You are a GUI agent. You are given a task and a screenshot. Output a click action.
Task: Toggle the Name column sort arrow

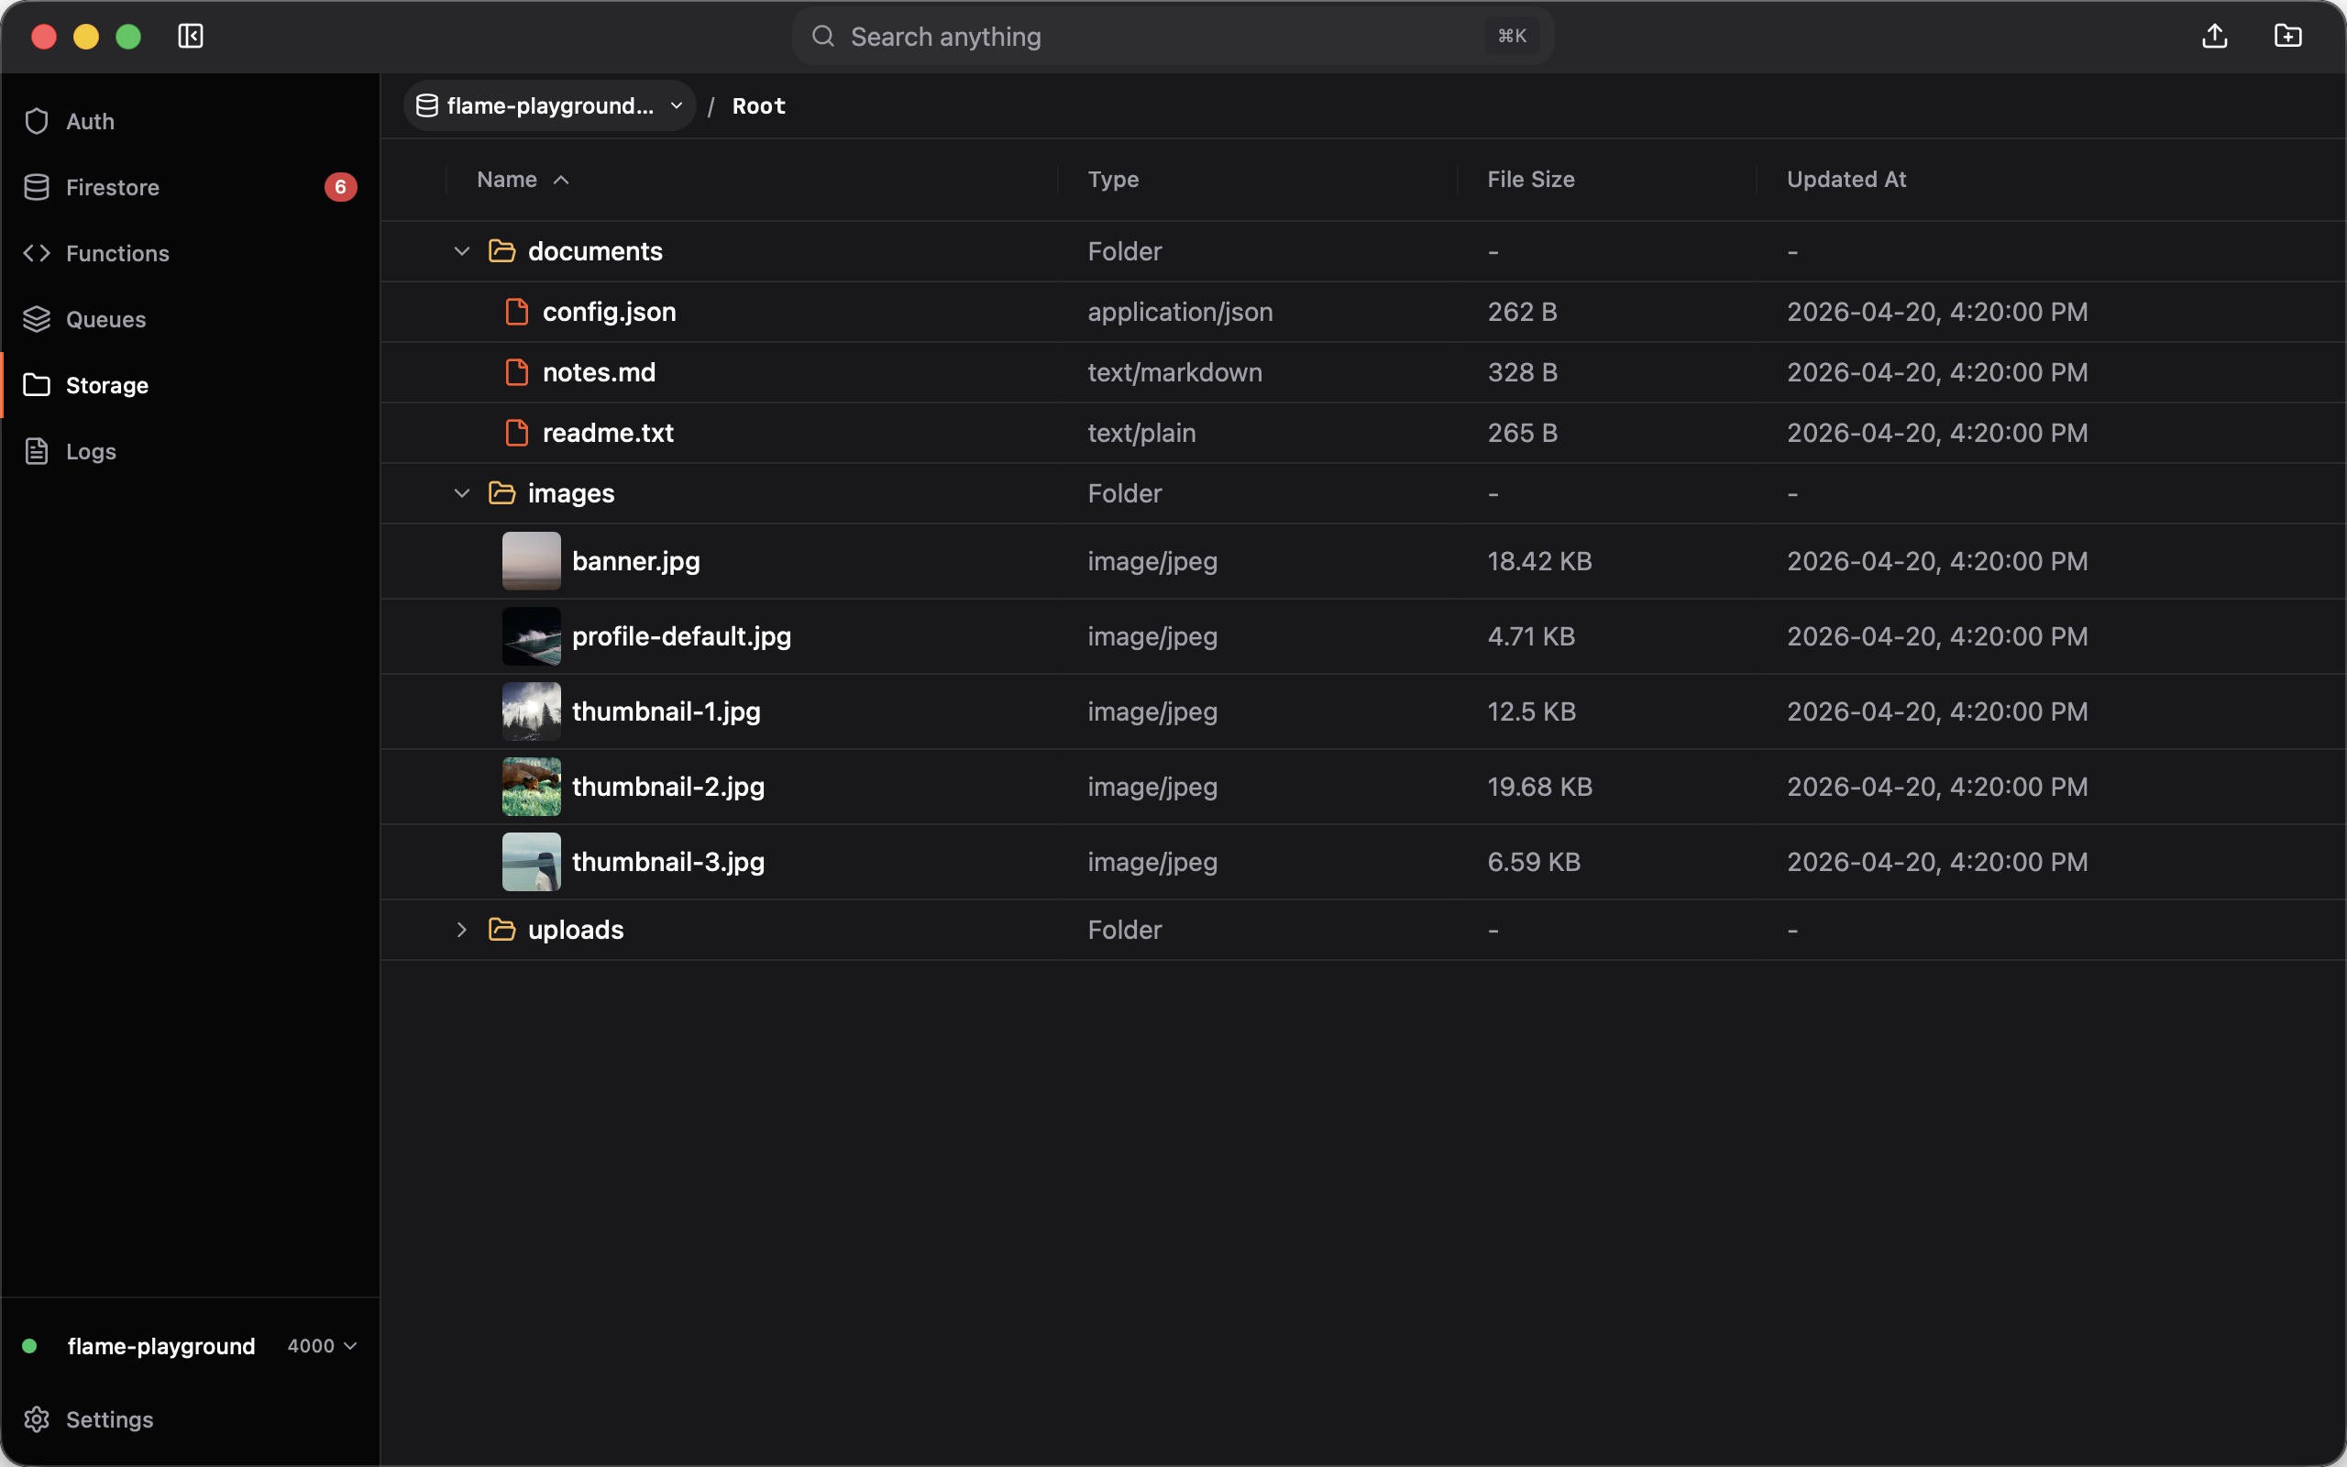(x=560, y=181)
